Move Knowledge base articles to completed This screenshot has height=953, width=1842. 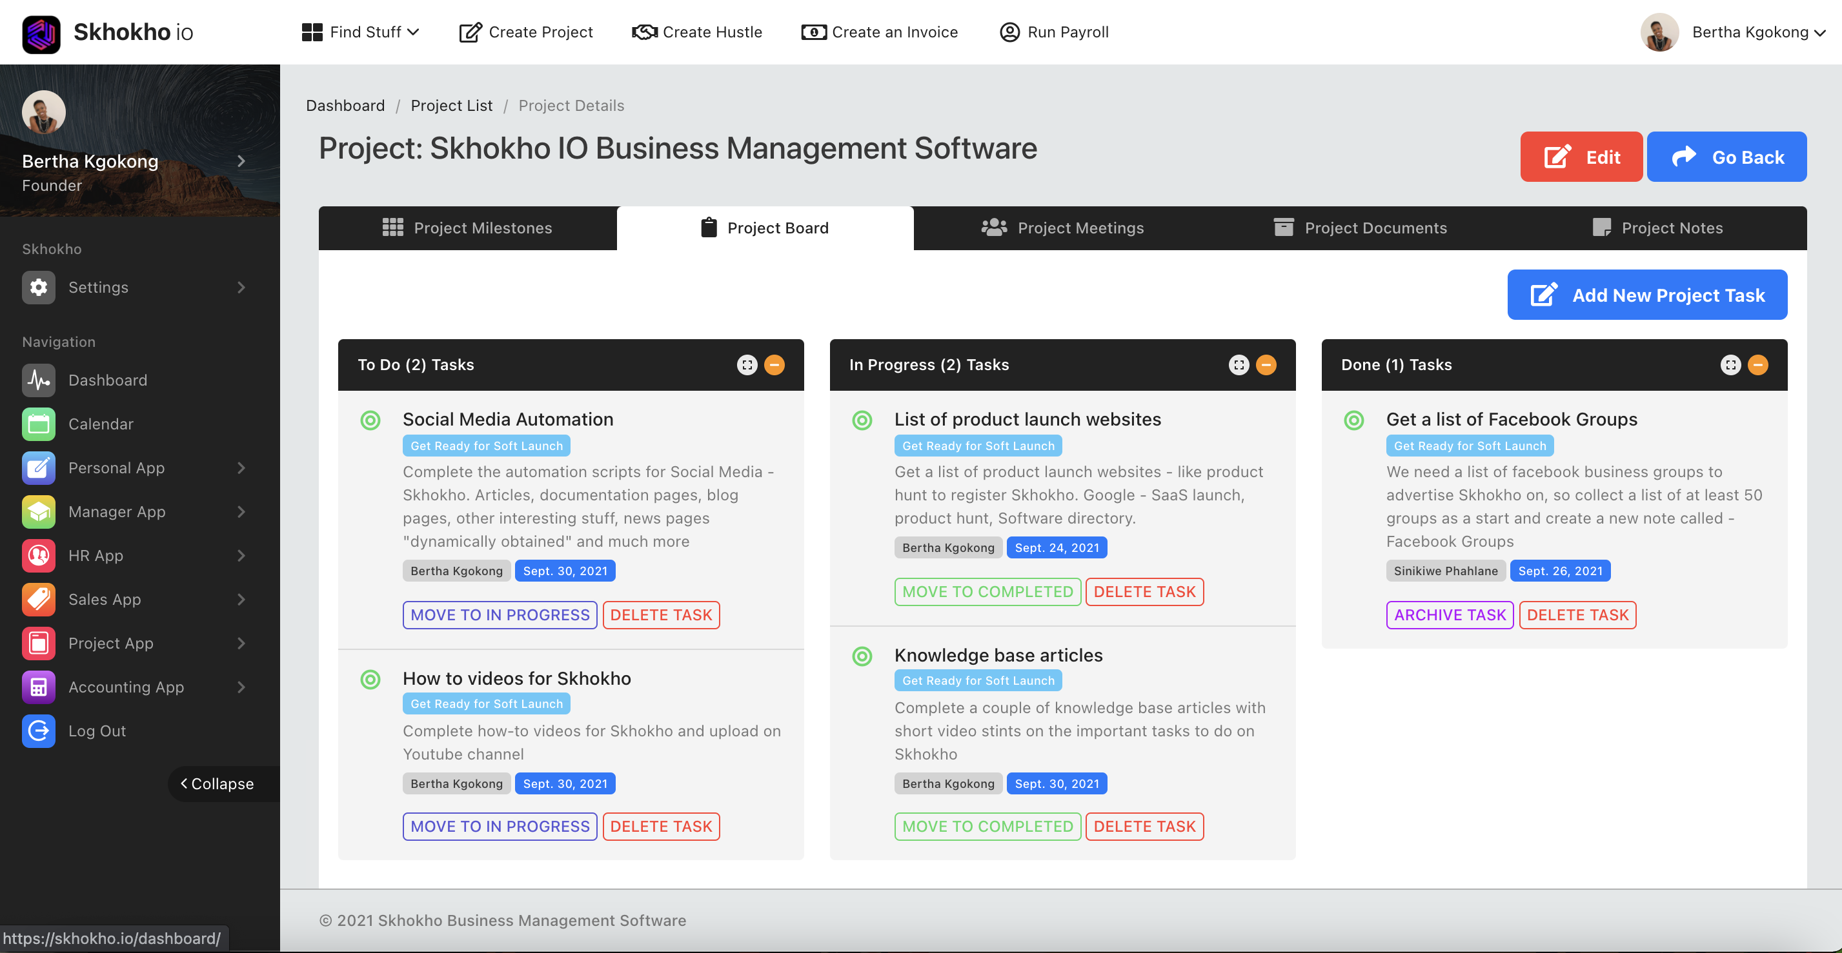987,827
